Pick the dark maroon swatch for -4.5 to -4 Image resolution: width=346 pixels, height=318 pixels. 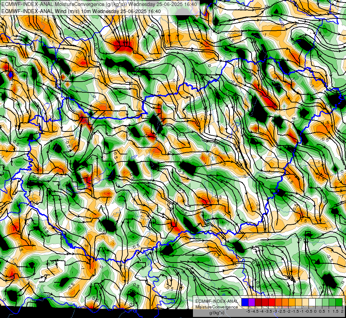click(258, 302)
